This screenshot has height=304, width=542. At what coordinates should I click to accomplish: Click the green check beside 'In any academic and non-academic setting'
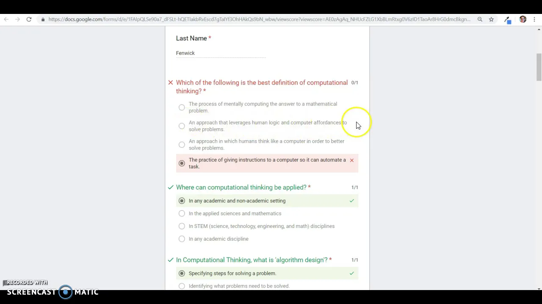[351, 201]
